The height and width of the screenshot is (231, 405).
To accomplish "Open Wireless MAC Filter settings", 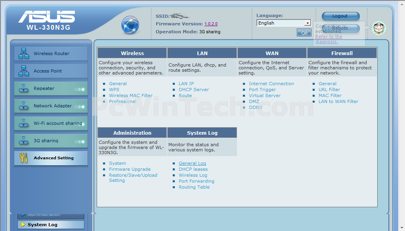I will [x=131, y=95].
